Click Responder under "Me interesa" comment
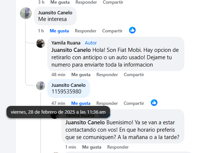This screenshot has height=153, width=198. click(x=86, y=31)
